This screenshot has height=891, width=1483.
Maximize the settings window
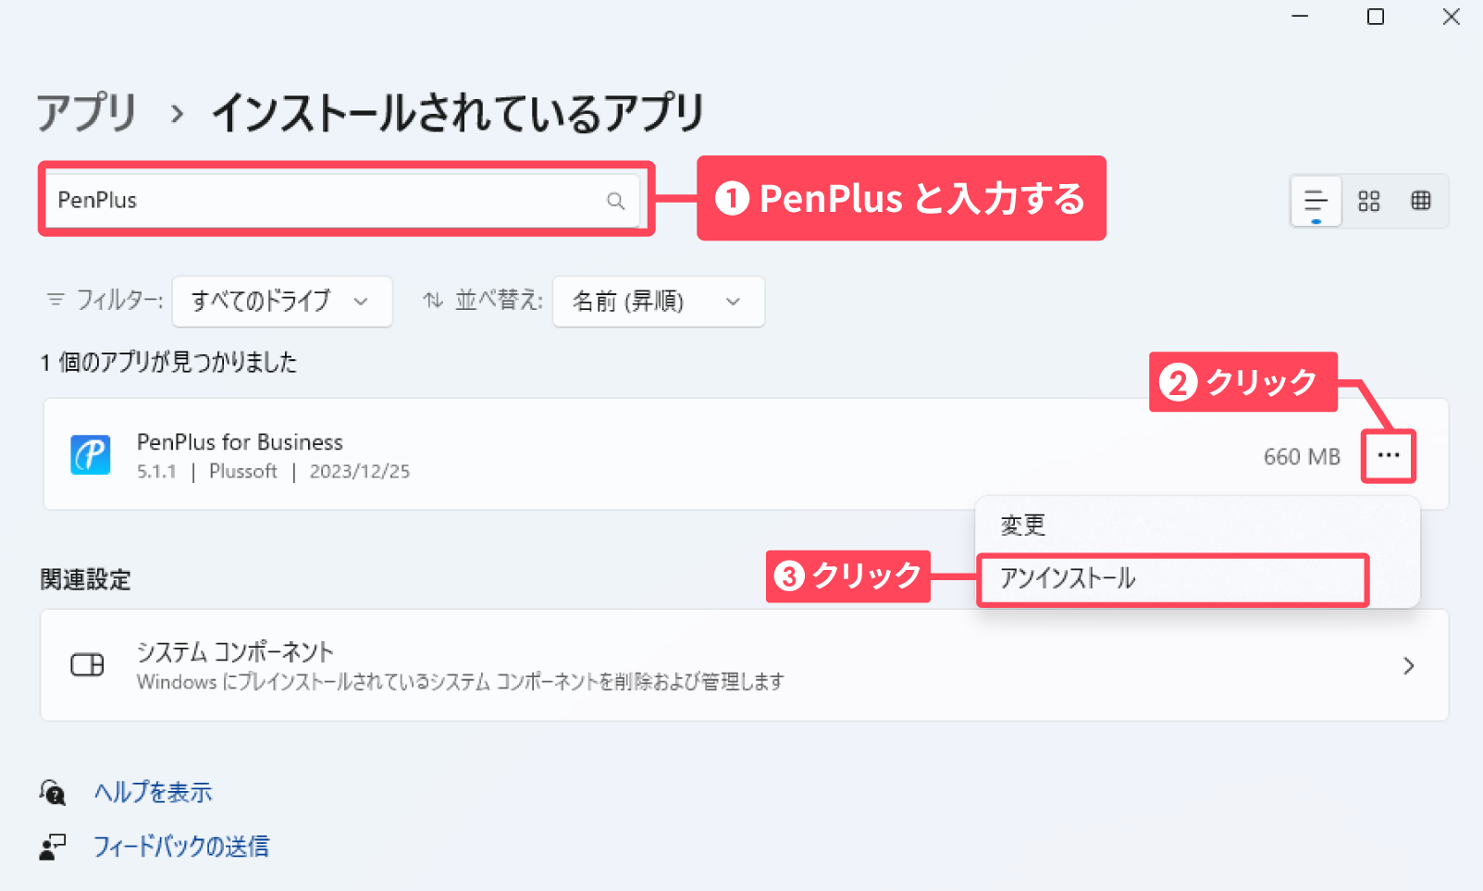tap(1376, 17)
